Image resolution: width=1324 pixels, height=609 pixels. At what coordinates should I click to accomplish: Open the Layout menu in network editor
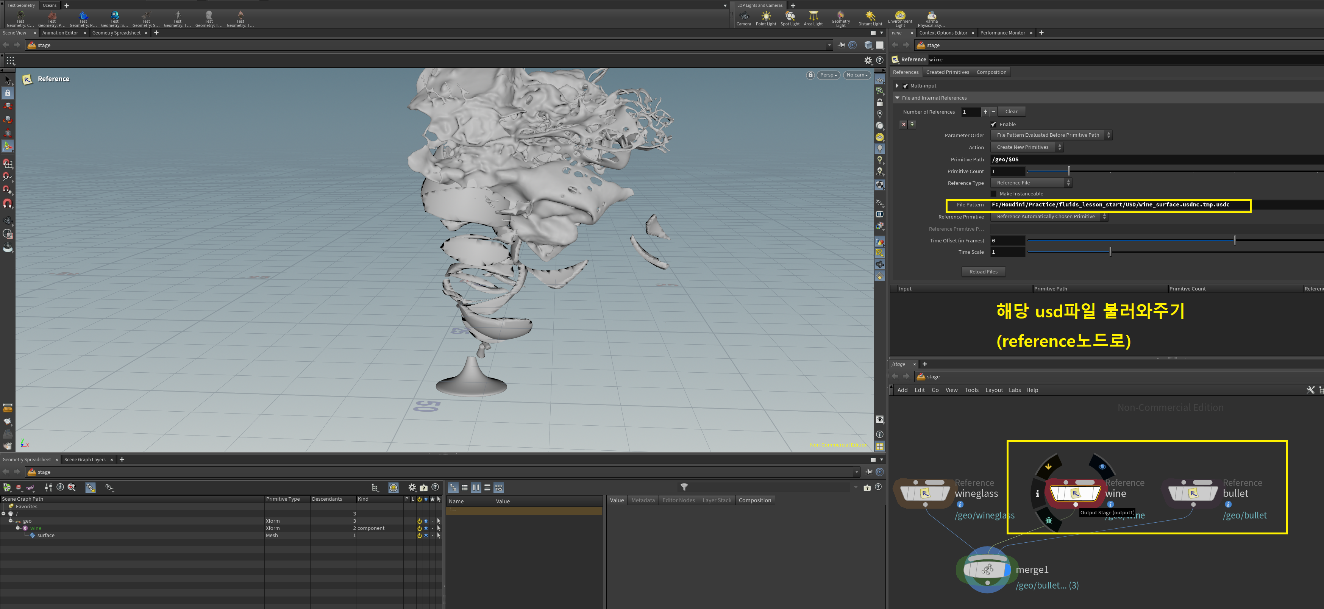click(x=993, y=390)
